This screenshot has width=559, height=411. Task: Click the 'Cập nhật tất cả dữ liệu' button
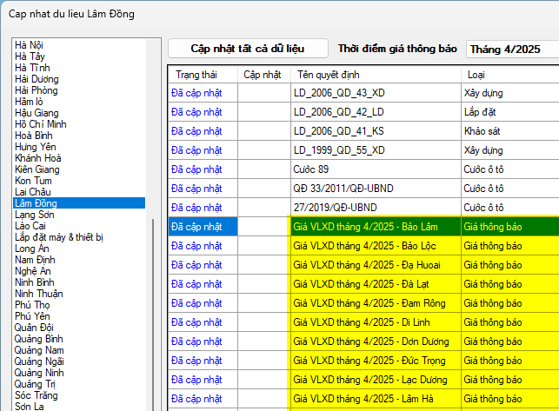(248, 49)
